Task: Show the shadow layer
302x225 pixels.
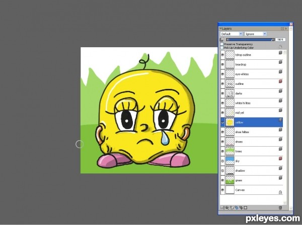Action: click(222, 171)
